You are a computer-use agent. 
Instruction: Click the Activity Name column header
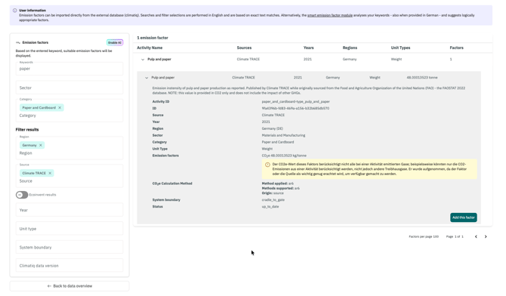150,48
